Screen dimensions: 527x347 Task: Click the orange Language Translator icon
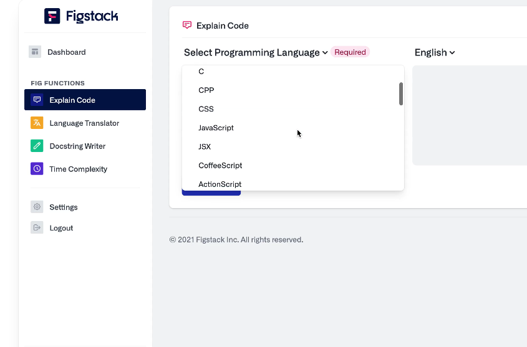click(x=37, y=123)
